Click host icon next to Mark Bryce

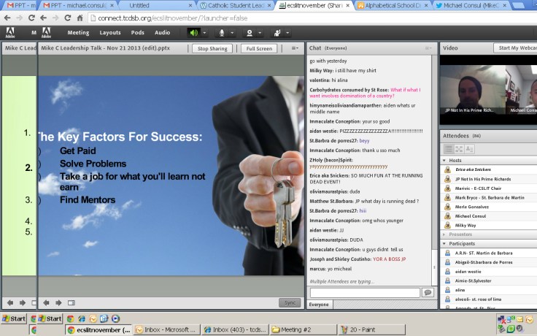pyautogui.click(x=447, y=197)
